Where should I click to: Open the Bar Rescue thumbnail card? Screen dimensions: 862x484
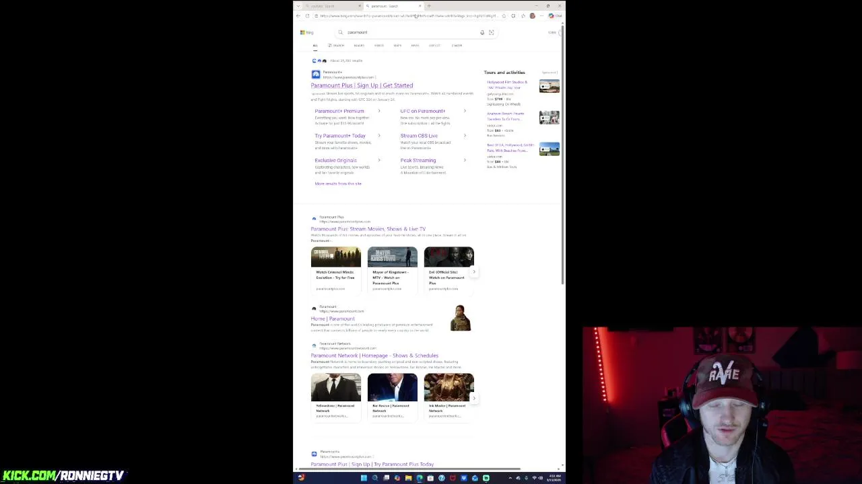pos(392,397)
